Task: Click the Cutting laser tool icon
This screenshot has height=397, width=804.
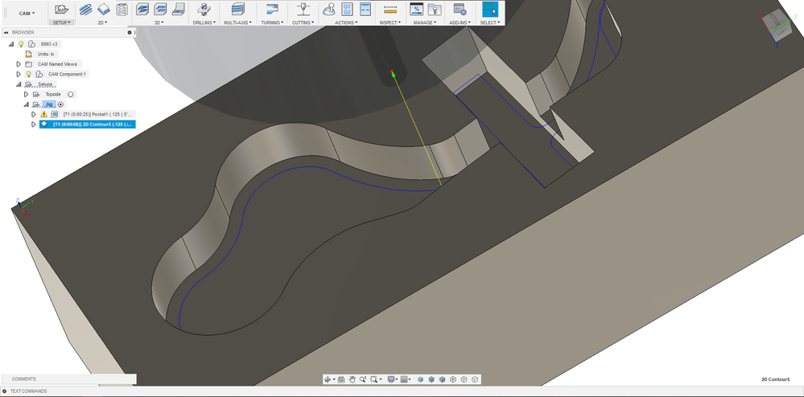Action: tap(303, 10)
